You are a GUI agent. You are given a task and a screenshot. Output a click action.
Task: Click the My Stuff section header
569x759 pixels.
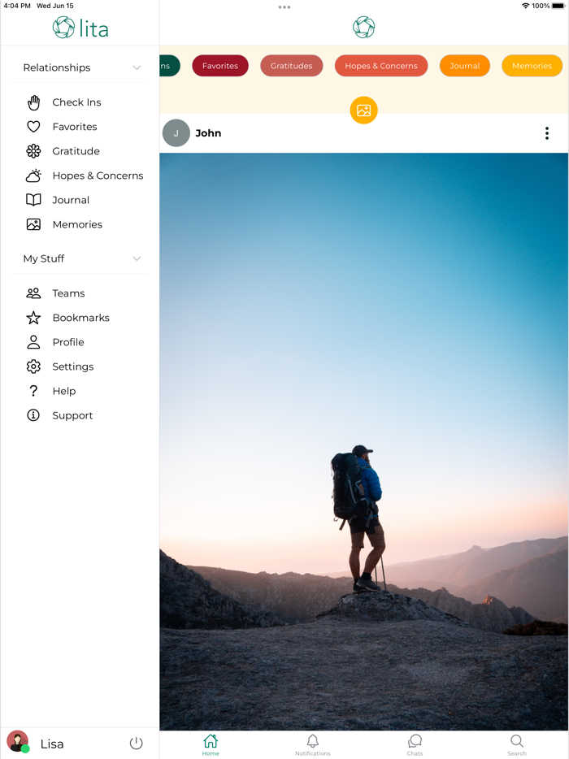pos(80,259)
